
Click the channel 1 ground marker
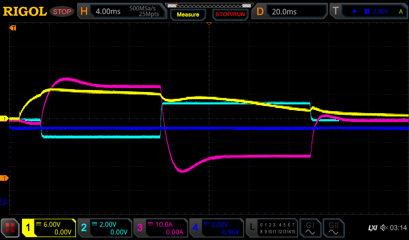point(4,119)
